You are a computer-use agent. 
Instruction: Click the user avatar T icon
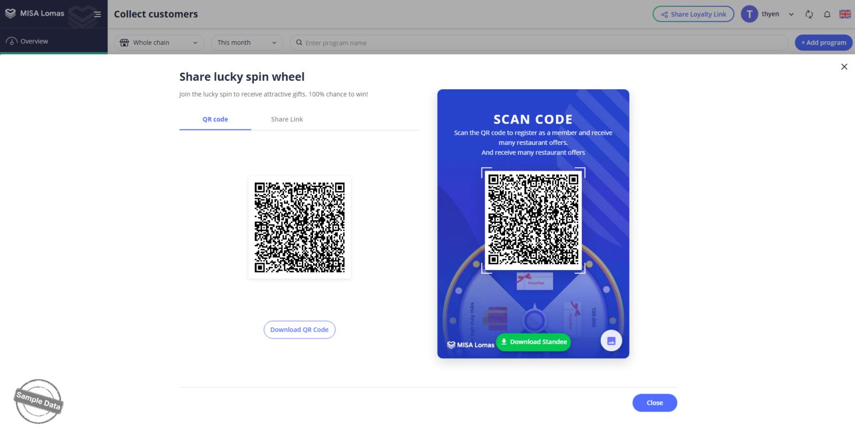(749, 14)
